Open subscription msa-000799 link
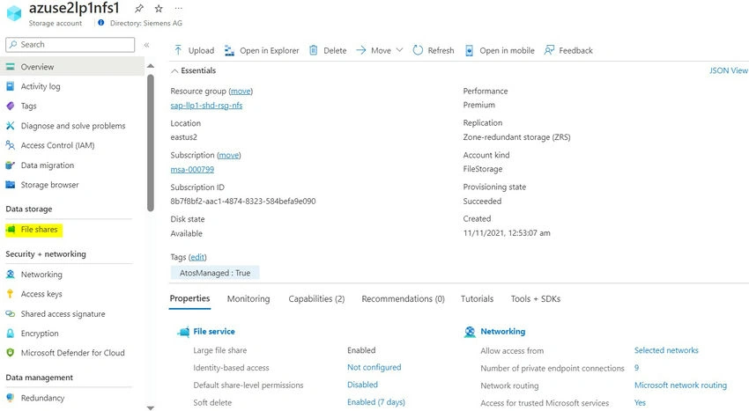The width and height of the screenshot is (749, 411). pyautogui.click(x=192, y=170)
